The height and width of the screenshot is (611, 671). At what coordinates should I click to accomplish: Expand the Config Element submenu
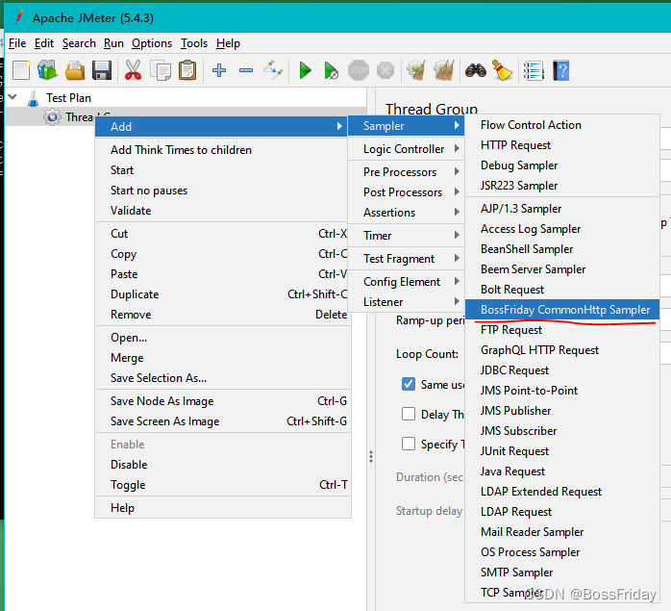click(406, 282)
